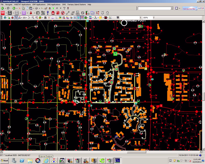Click the vertical scrollbar down arrow

coord(203,149)
